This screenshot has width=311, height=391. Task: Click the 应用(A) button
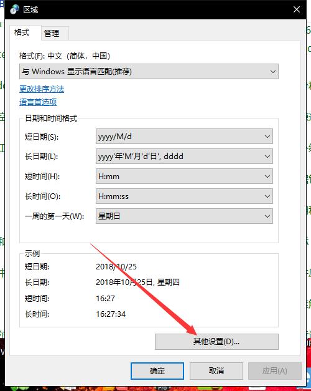click(275, 371)
